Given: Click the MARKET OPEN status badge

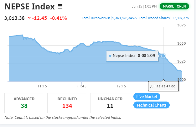Looking at the screenshot, I should coord(174,6).
